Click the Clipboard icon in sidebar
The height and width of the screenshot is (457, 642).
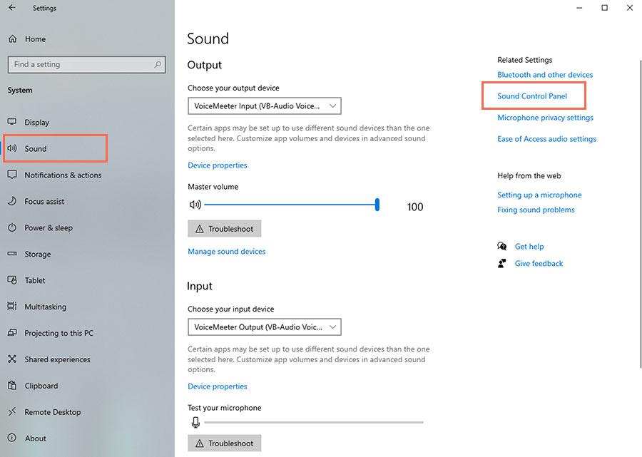[x=12, y=386]
